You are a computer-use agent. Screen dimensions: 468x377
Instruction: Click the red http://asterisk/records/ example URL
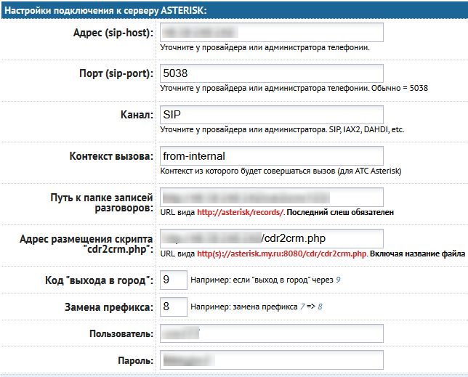click(240, 212)
